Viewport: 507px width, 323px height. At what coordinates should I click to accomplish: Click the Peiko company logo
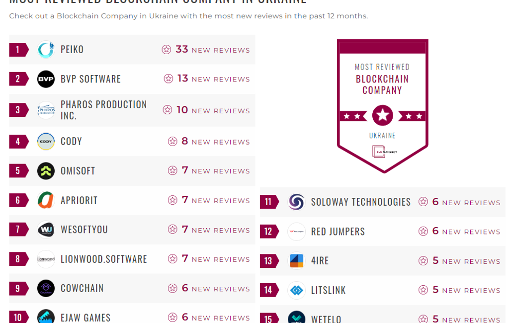[46, 50]
